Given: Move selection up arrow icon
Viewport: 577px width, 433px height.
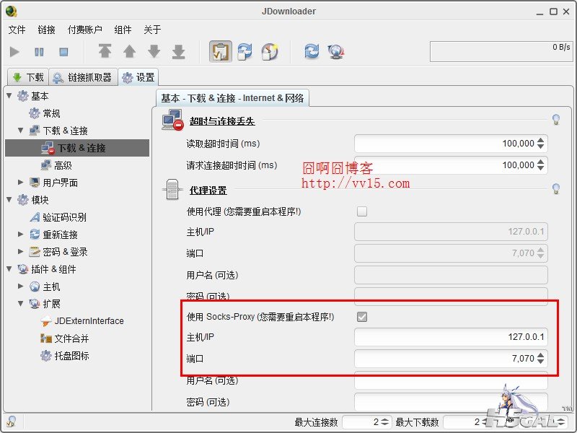Looking at the screenshot, I should pyautogui.click(x=130, y=51).
